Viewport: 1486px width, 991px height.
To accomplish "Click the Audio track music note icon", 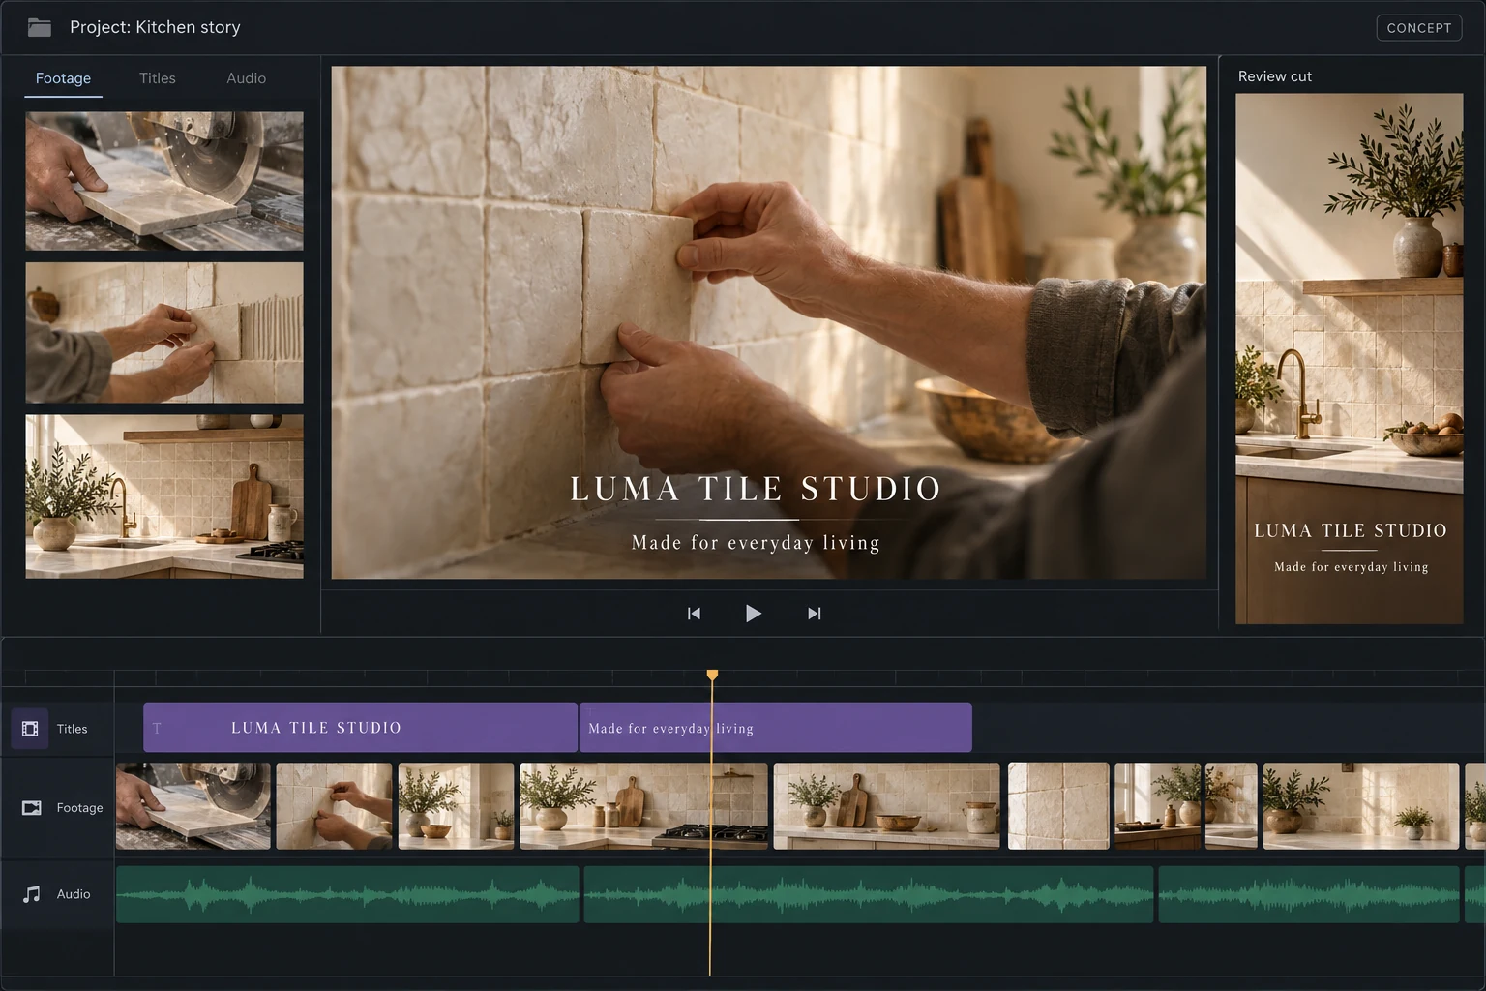I will (x=32, y=894).
